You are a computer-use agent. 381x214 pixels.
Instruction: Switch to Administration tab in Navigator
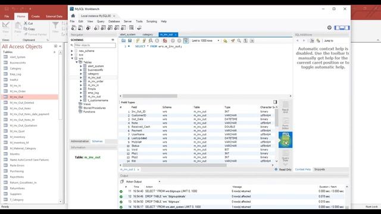coord(80,141)
